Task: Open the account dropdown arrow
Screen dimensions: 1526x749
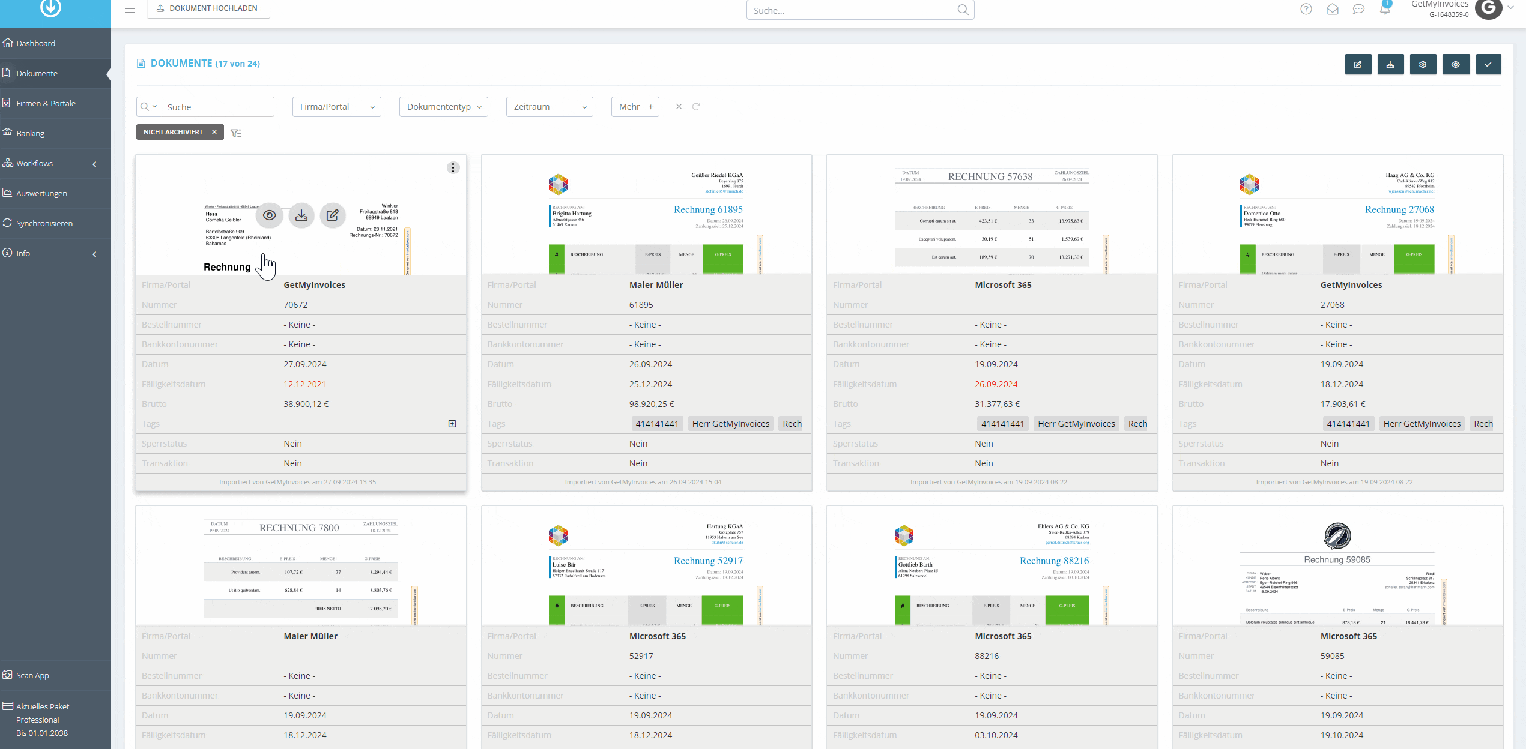Action: [1510, 8]
